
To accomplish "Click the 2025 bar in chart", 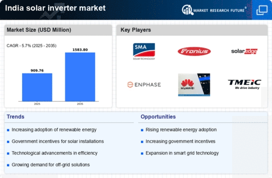I will pos(37,87).
